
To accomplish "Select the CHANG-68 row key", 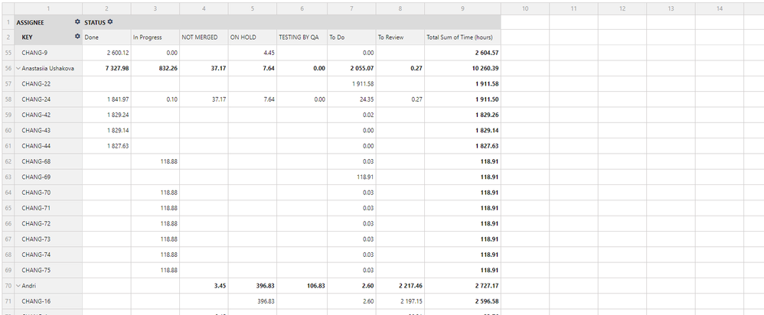I will point(36,161).
